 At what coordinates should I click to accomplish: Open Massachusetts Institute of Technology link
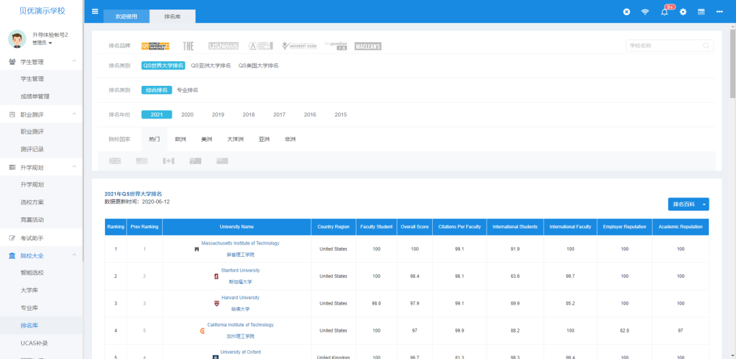pos(240,243)
